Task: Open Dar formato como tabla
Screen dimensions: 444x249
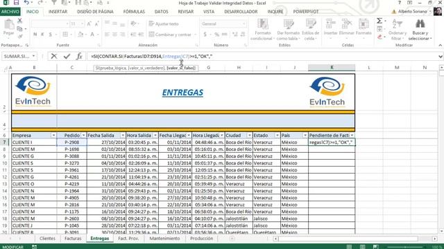Action: [289, 30]
